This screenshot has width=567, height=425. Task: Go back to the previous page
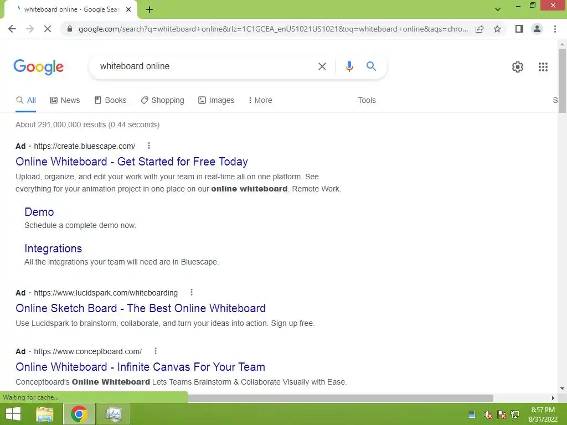click(x=12, y=29)
